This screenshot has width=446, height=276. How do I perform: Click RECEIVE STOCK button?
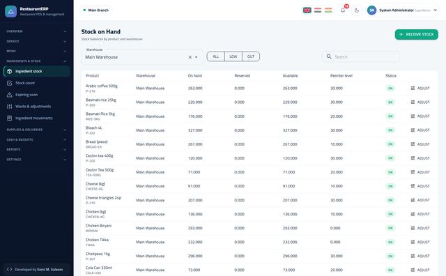tap(417, 34)
